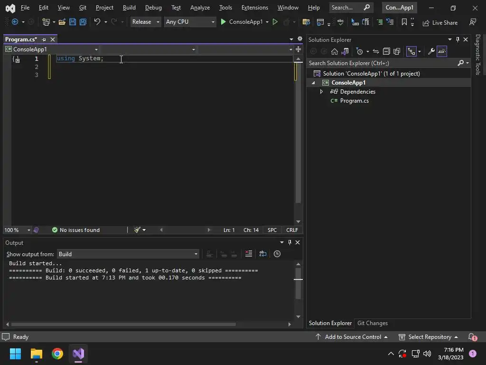Pin the Program.cs tab

44,39
